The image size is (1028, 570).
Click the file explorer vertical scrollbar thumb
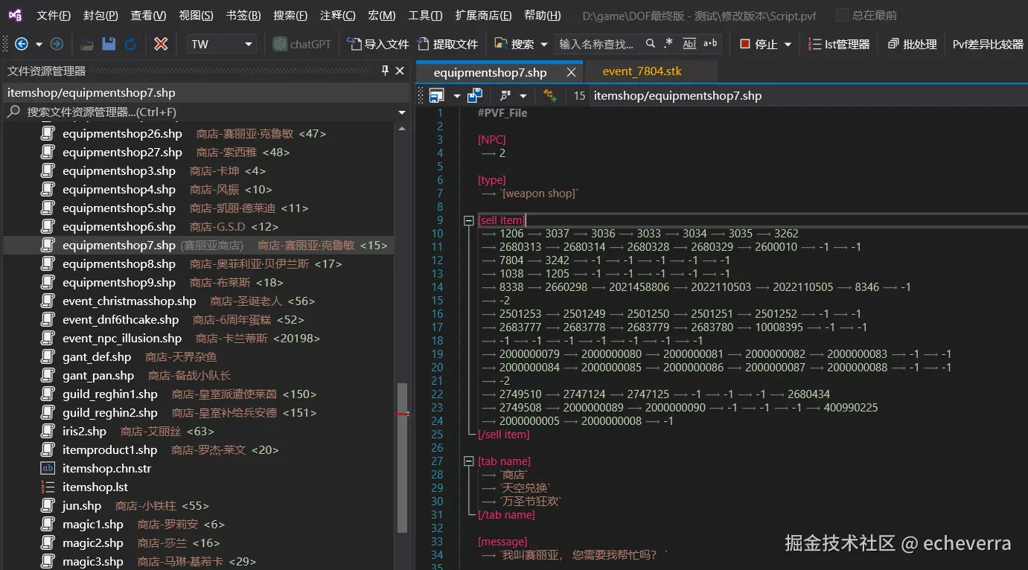(402, 457)
